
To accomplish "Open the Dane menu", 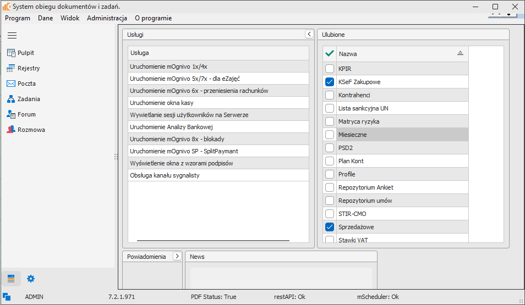I will click(45, 18).
